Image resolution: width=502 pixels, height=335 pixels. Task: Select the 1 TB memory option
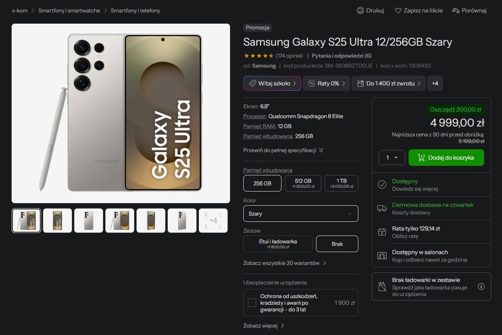[x=341, y=183]
